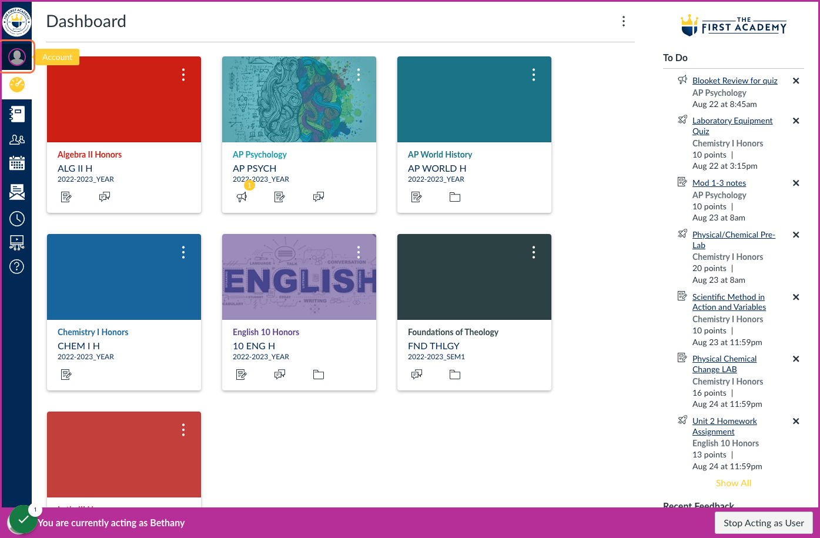Image resolution: width=820 pixels, height=538 pixels.
Task: Open AP World History assignments icon
Action: pyautogui.click(x=417, y=197)
